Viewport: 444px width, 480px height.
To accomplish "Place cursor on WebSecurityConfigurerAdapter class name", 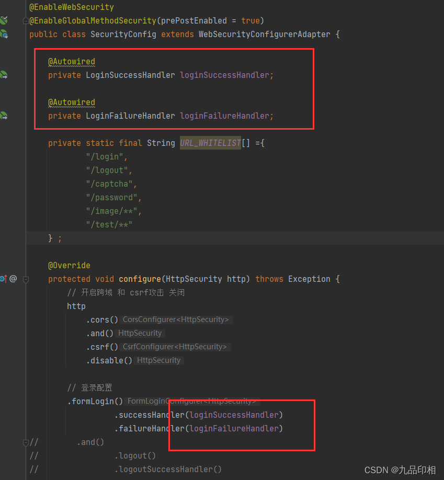I will [264, 34].
